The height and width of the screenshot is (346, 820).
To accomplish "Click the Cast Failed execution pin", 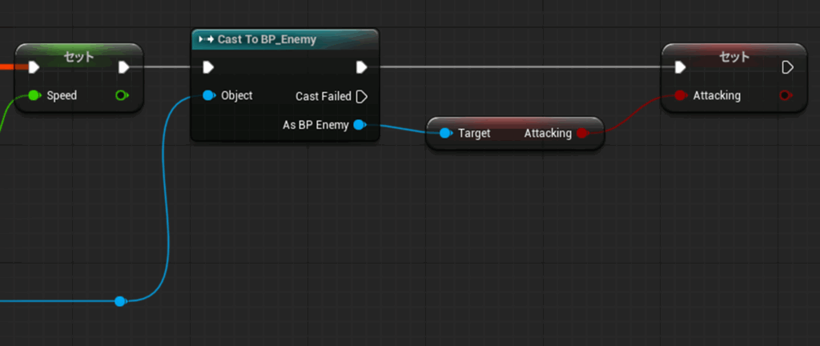I will coord(361,96).
